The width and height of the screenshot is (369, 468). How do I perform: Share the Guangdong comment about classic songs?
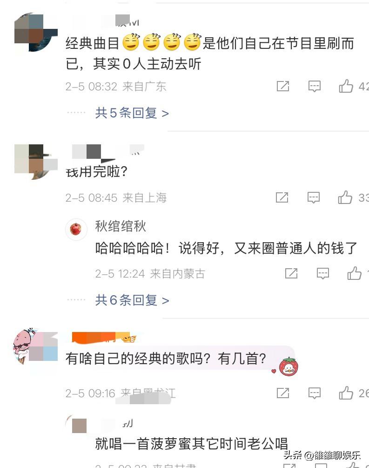283,86
